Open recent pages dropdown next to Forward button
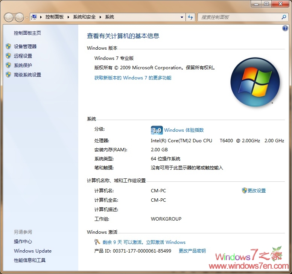 pos(26,17)
